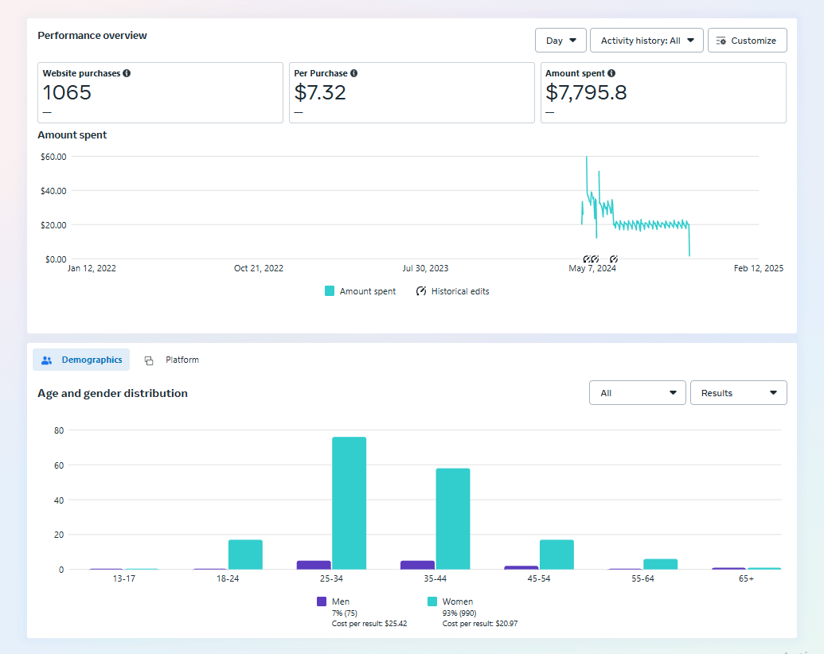Click info icon next to Amount spent metric
The image size is (824, 654).
(611, 73)
